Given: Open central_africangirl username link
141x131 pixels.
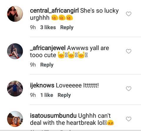Looking at the screenshot, I should [x=54, y=11].
